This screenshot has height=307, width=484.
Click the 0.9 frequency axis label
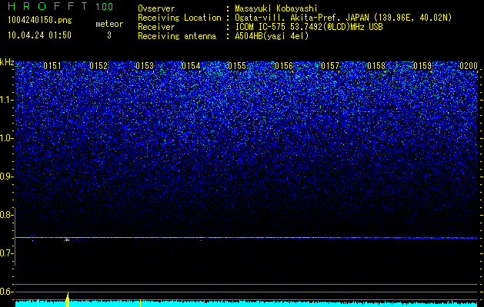[6, 177]
